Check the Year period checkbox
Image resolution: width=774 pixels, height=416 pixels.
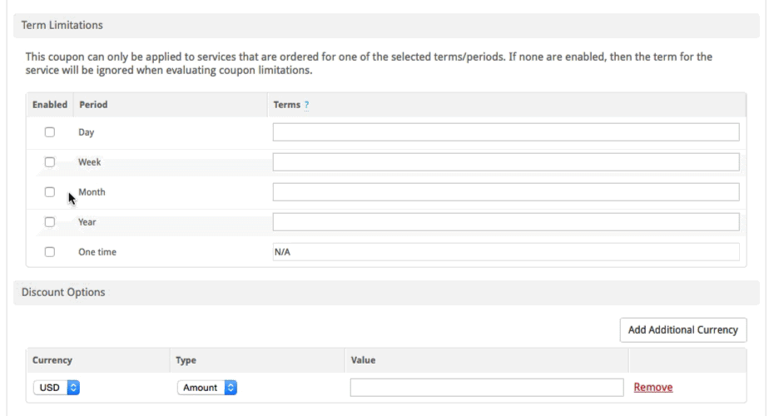tap(50, 222)
